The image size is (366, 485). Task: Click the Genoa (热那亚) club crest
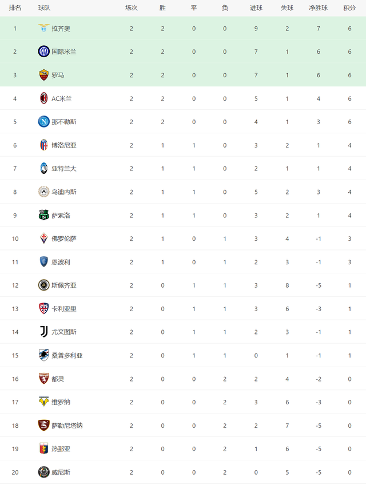click(x=43, y=448)
